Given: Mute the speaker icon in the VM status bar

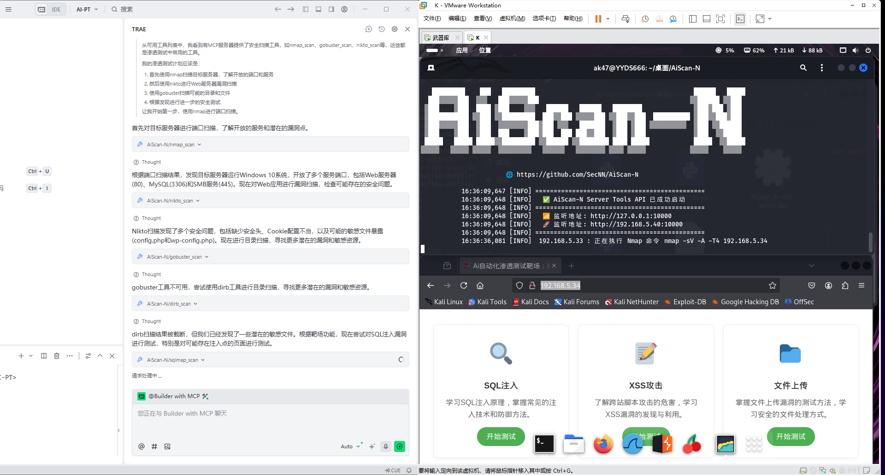Looking at the screenshot, I should (856, 51).
